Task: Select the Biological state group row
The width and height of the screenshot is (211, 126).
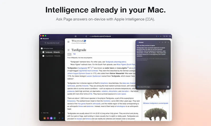Action: 52,48
